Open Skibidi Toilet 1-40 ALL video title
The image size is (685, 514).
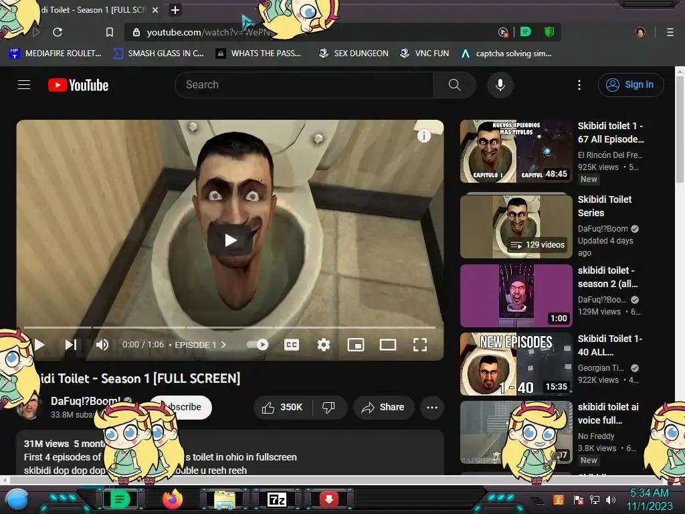coord(610,345)
